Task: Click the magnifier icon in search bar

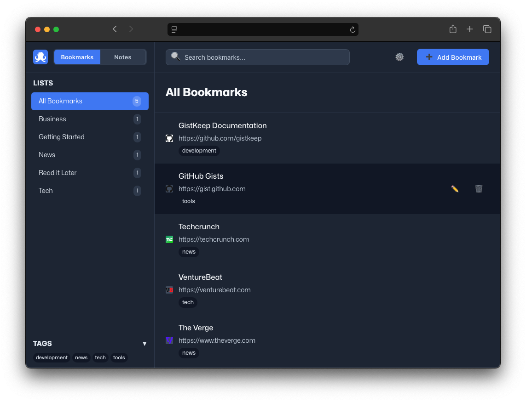Action: [175, 57]
